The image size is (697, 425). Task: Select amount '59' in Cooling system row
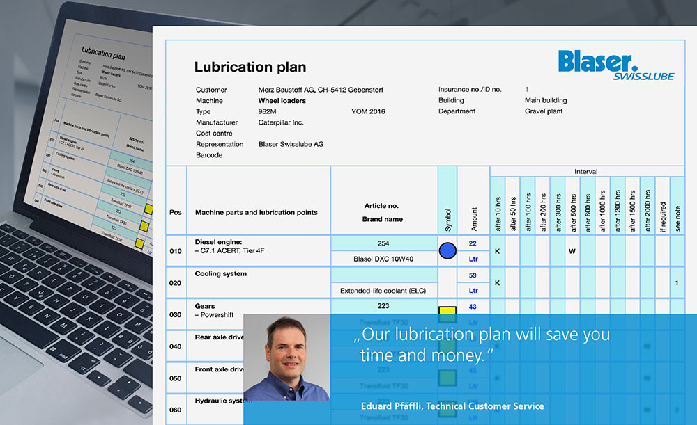tap(473, 275)
